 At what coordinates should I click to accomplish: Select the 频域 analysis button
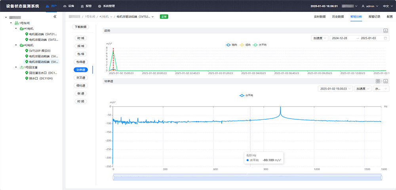[80, 46]
